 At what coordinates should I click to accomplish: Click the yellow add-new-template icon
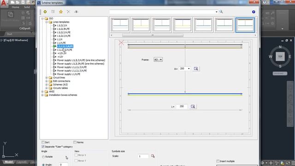[45, 12]
